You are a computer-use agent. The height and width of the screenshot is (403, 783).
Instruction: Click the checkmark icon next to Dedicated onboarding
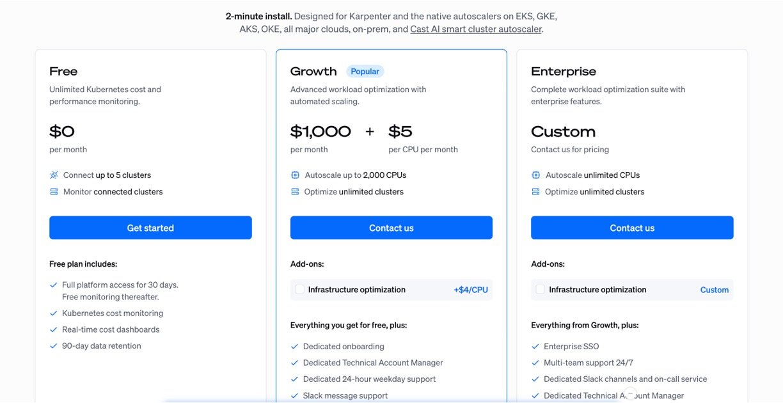pos(295,347)
